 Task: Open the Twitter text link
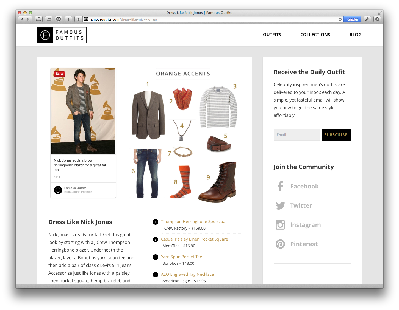coord(301,205)
